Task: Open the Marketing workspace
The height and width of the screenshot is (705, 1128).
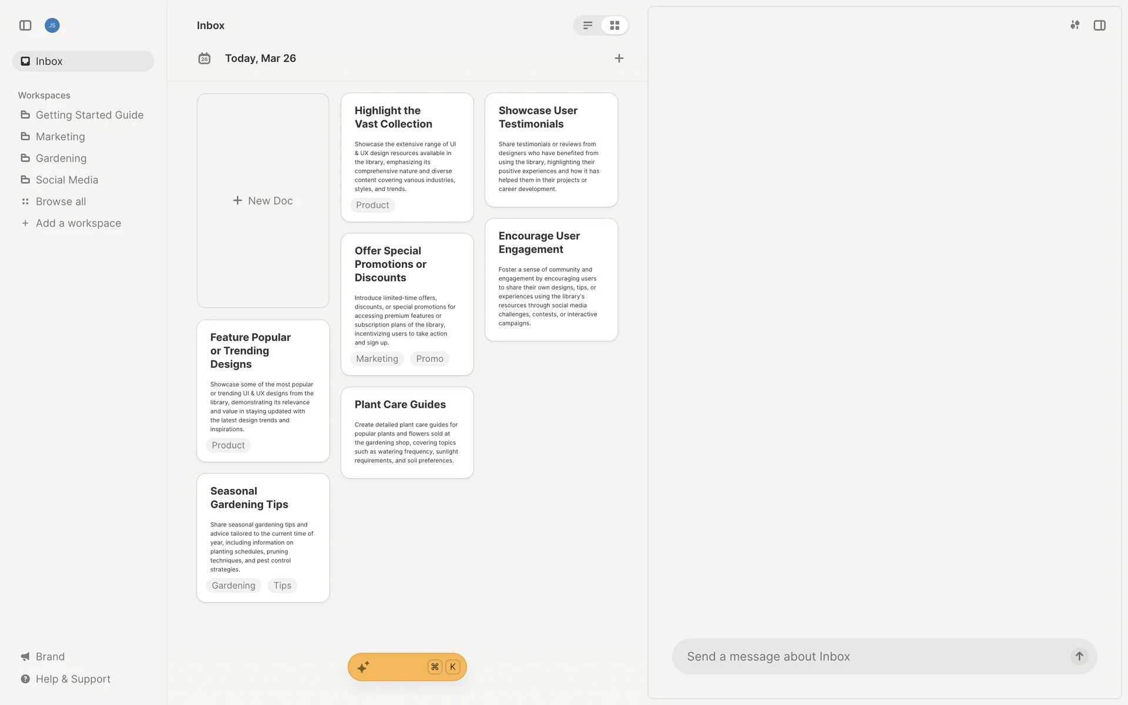Action: pyautogui.click(x=60, y=136)
